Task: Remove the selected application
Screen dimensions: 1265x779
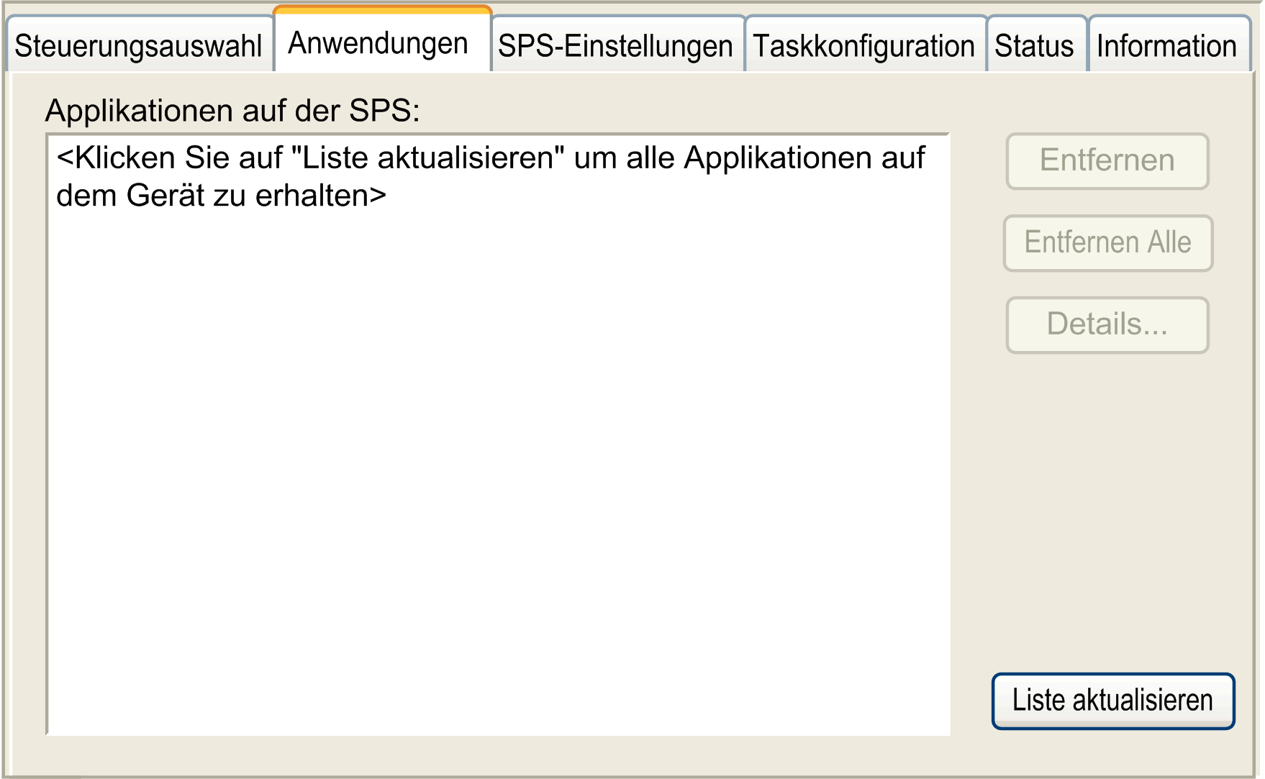Action: (1107, 161)
